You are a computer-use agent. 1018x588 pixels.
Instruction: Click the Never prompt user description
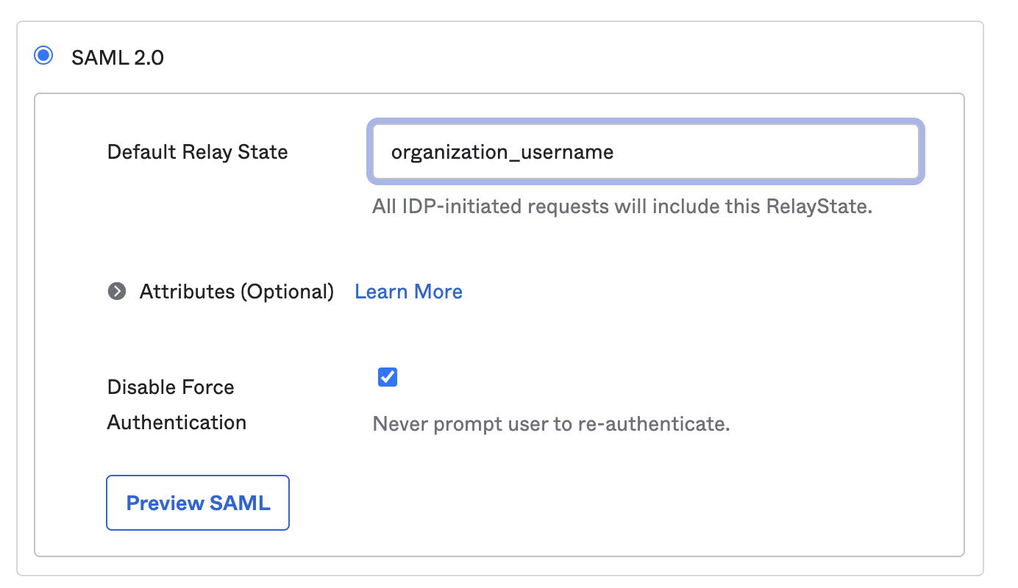pos(551,423)
